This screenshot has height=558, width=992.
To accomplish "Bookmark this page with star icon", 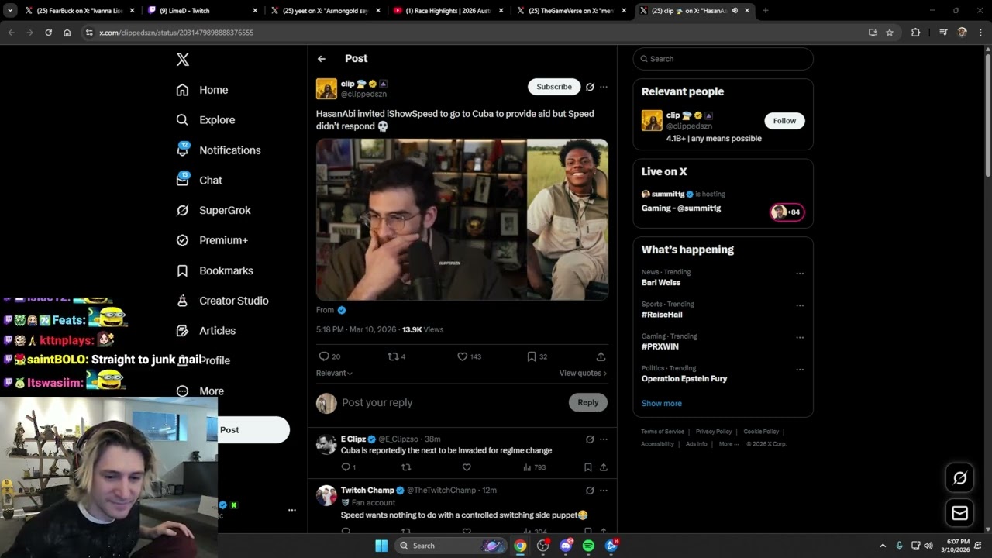I will click(890, 33).
